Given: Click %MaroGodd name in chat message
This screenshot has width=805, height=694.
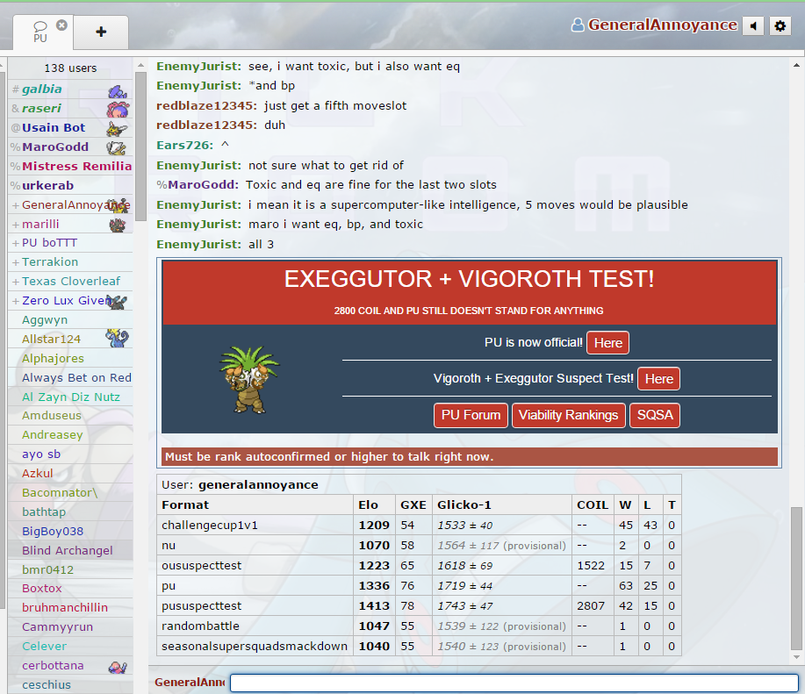Looking at the screenshot, I should 198,184.
